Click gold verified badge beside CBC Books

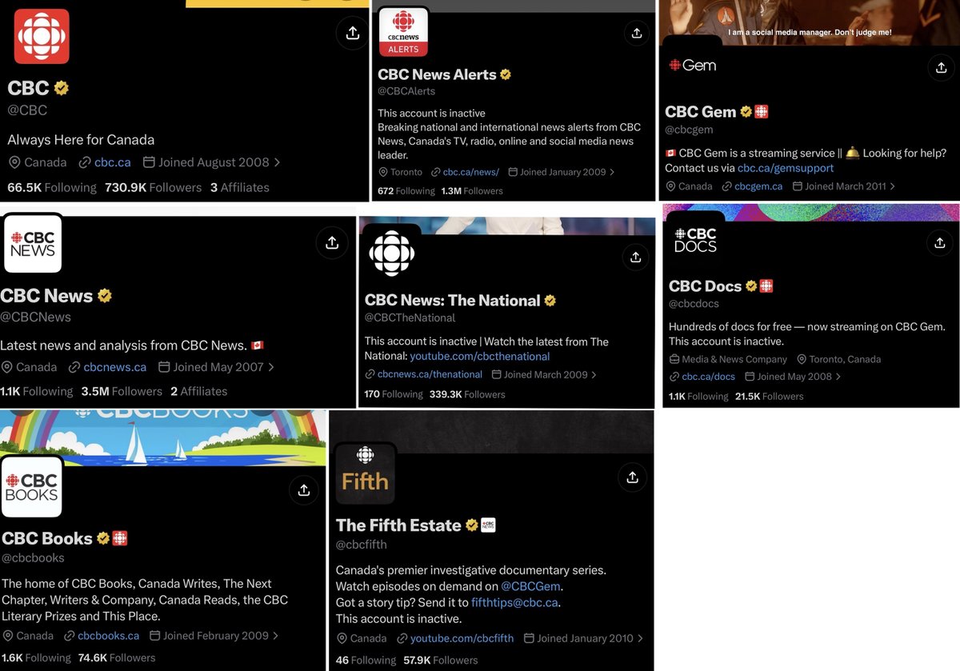103,538
